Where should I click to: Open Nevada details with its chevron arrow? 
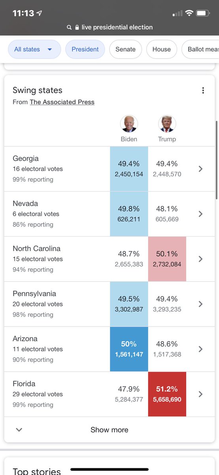coord(200,214)
